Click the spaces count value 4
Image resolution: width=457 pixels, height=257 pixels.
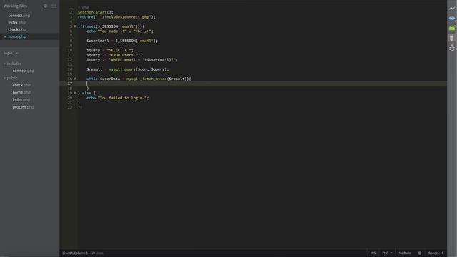[442, 253]
